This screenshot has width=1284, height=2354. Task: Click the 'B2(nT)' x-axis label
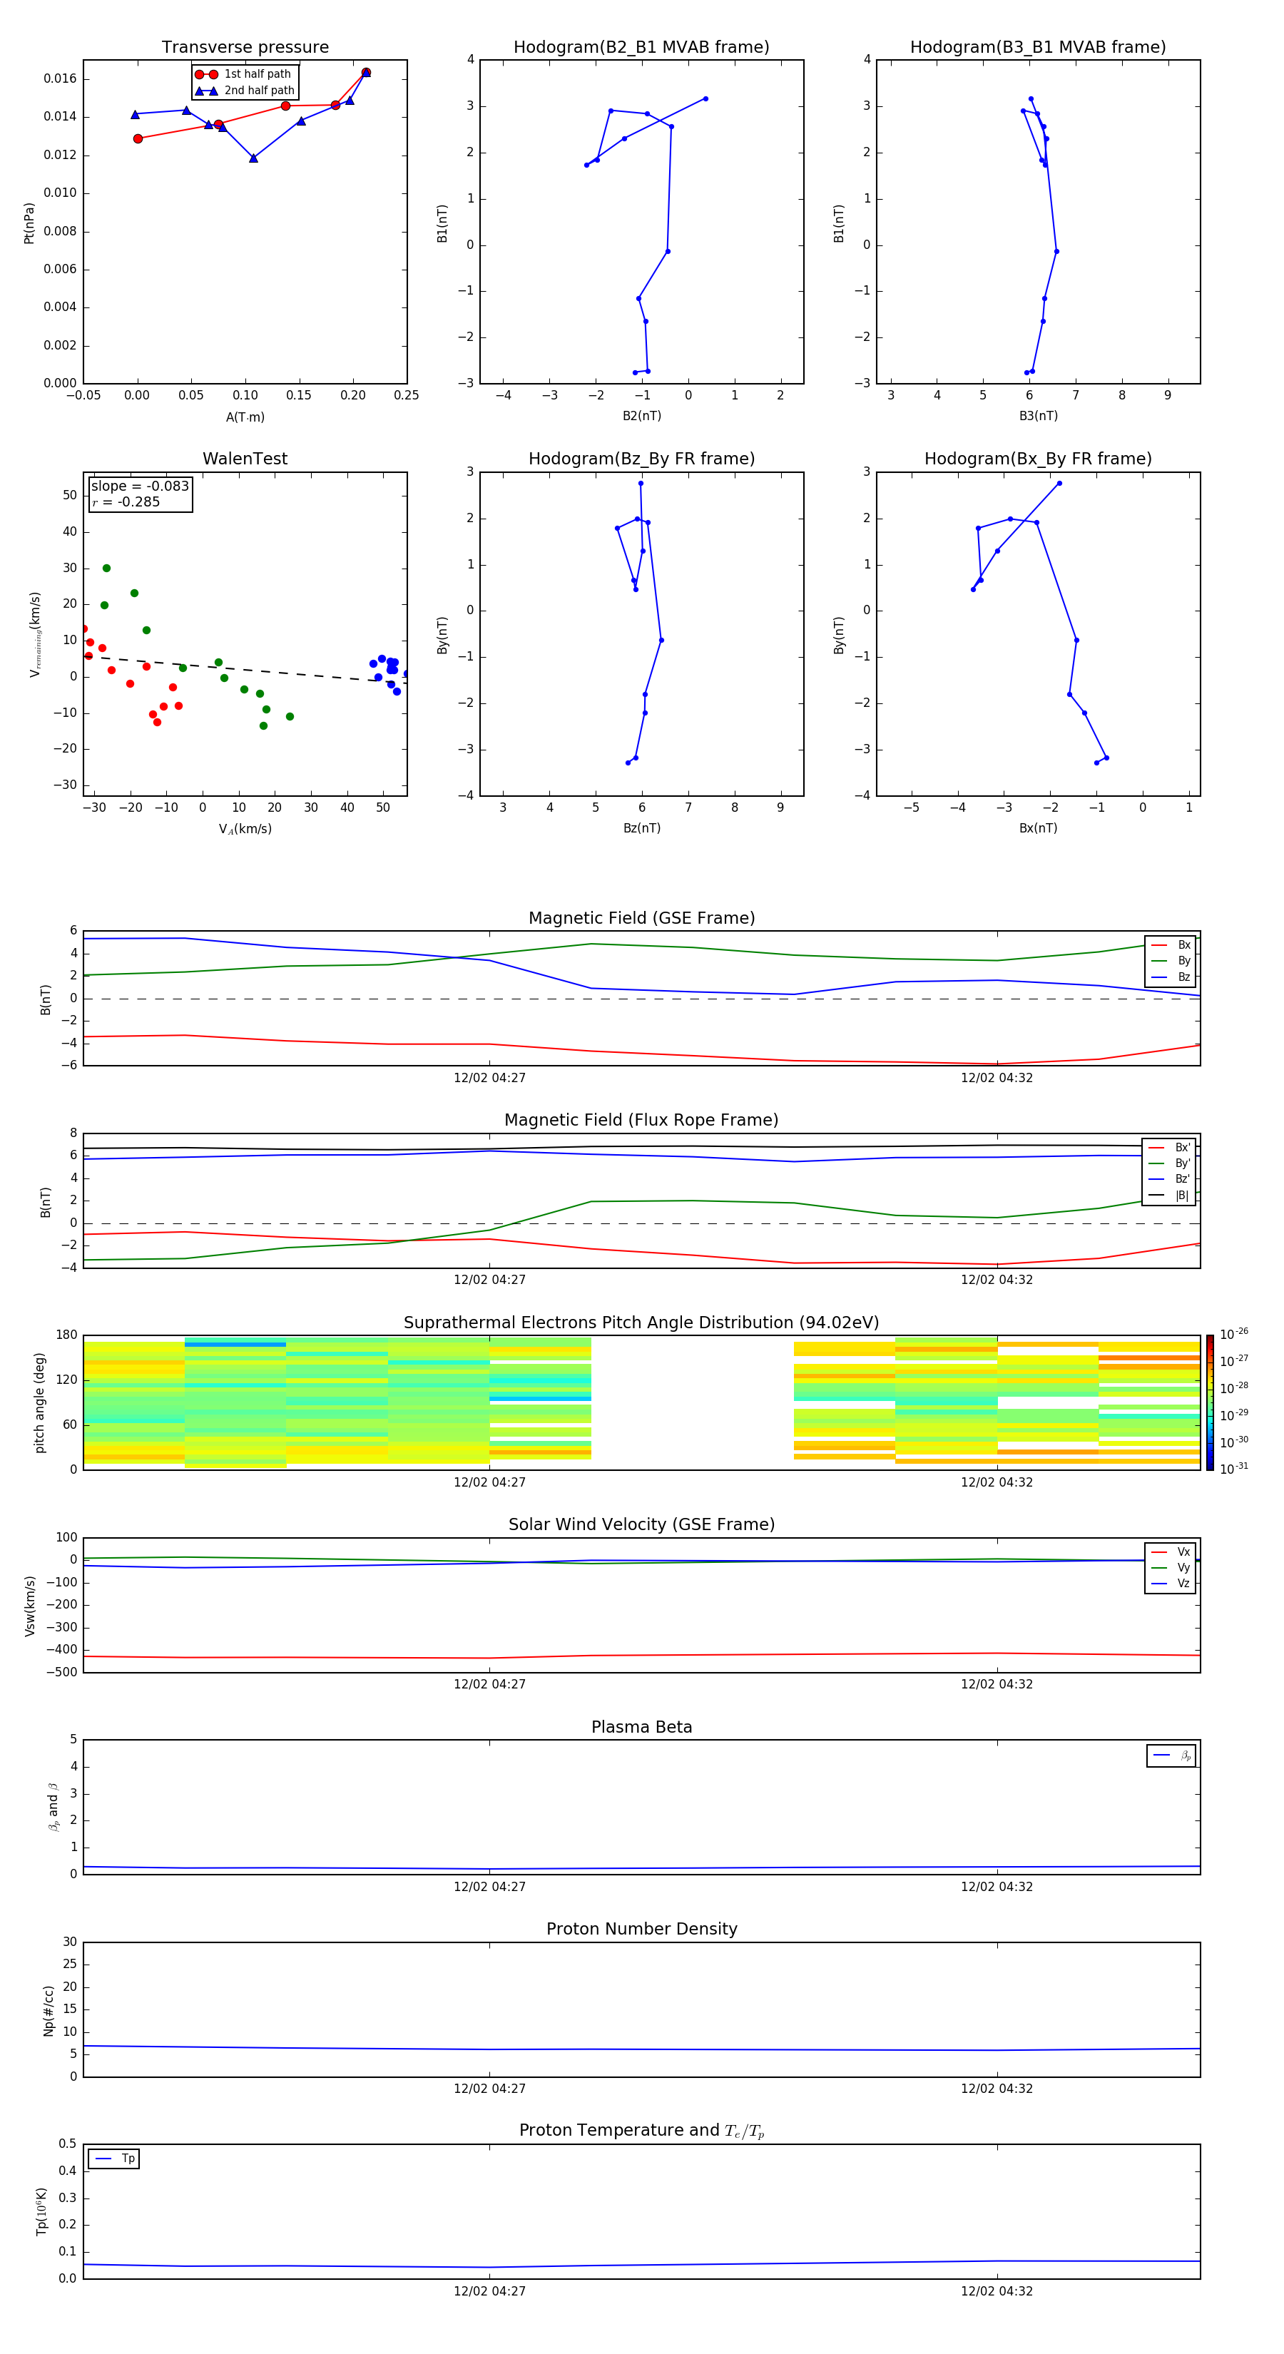click(x=641, y=416)
